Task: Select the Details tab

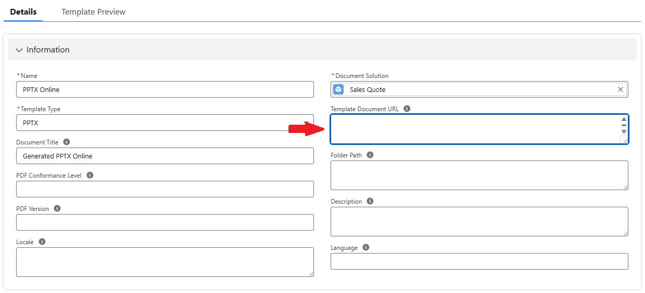Action: [x=23, y=11]
